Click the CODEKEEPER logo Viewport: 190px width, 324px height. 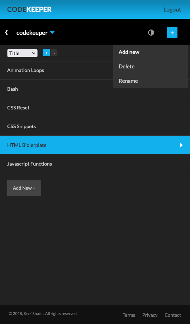click(29, 9)
